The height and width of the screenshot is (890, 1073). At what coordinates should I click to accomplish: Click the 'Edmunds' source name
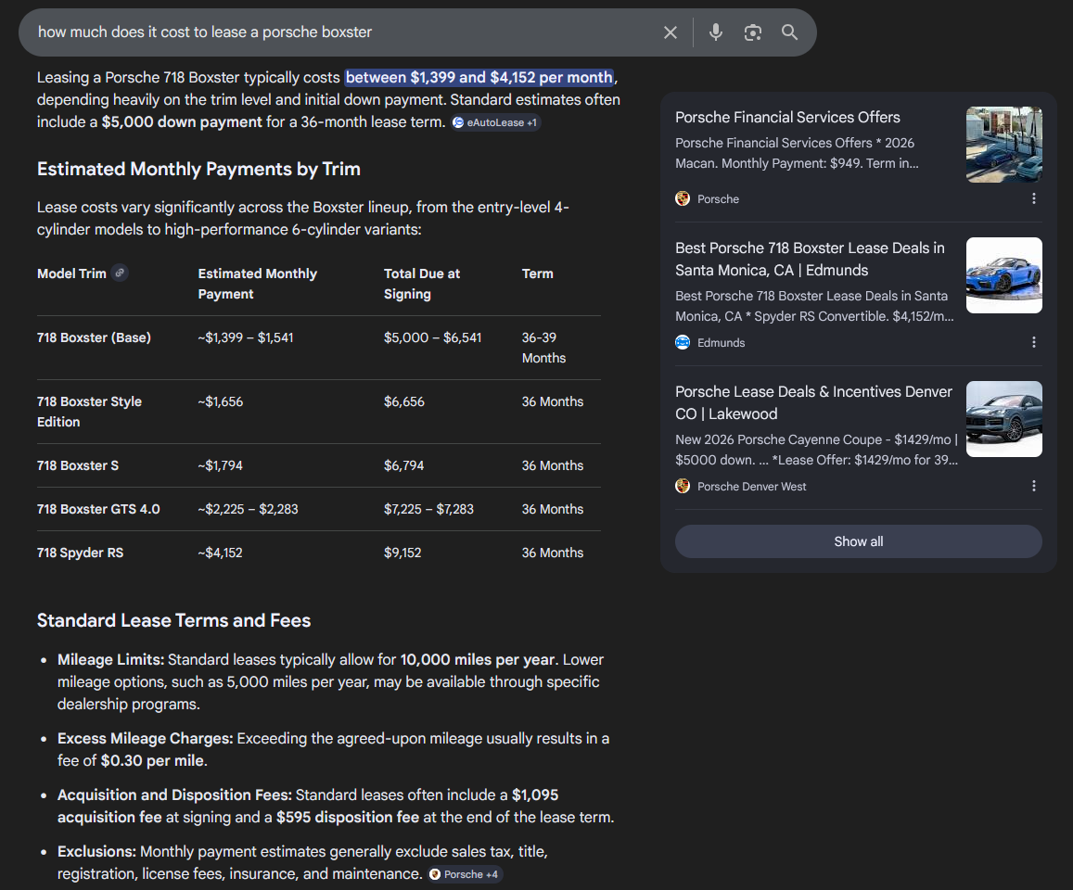pos(721,343)
